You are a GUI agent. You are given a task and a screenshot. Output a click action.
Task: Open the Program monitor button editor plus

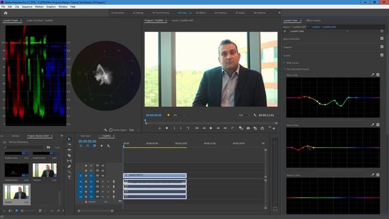tap(274, 128)
